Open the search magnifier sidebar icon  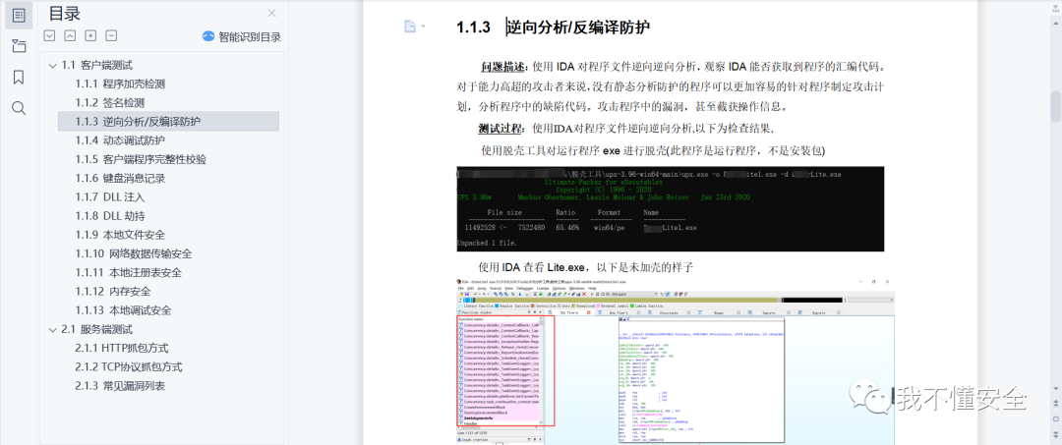pyautogui.click(x=19, y=107)
